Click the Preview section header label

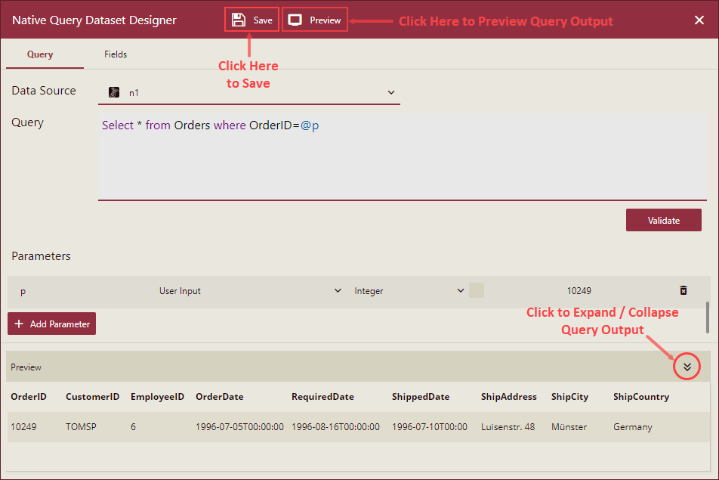click(26, 367)
